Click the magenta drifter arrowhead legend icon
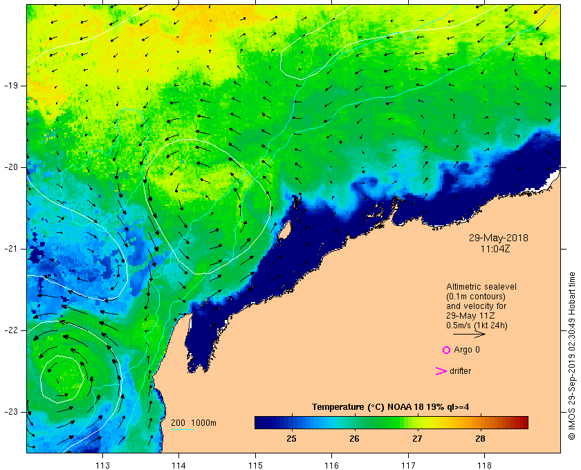The height and width of the screenshot is (470, 581). [x=441, y=371]
